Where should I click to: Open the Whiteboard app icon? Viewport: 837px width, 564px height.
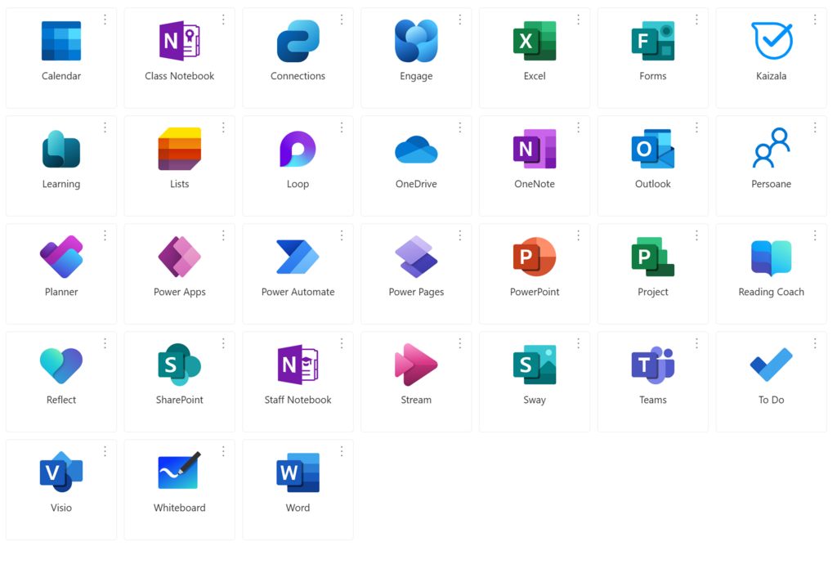179,472
